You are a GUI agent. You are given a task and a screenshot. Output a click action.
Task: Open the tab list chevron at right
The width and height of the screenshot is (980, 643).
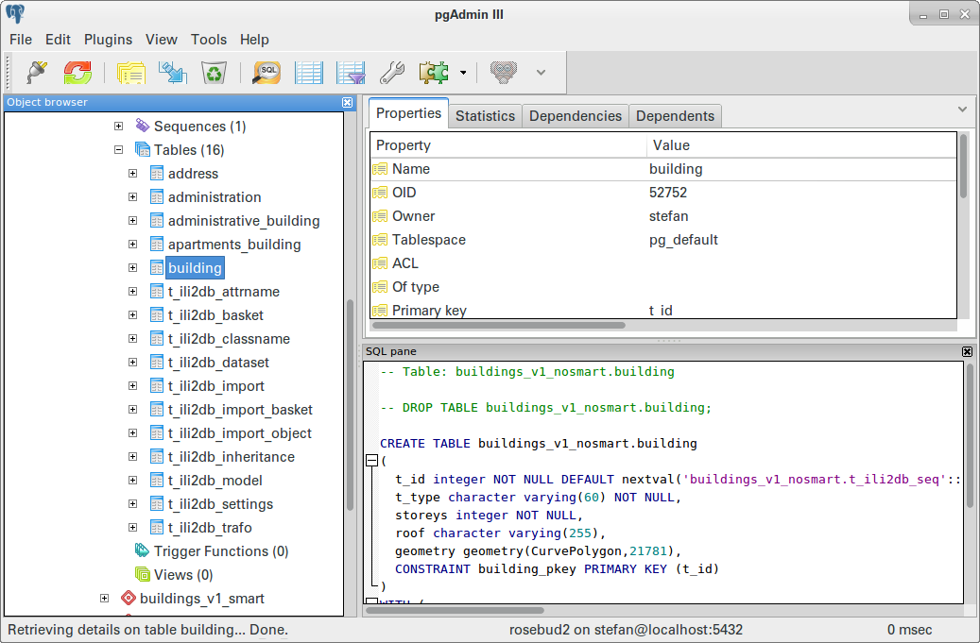962,110
